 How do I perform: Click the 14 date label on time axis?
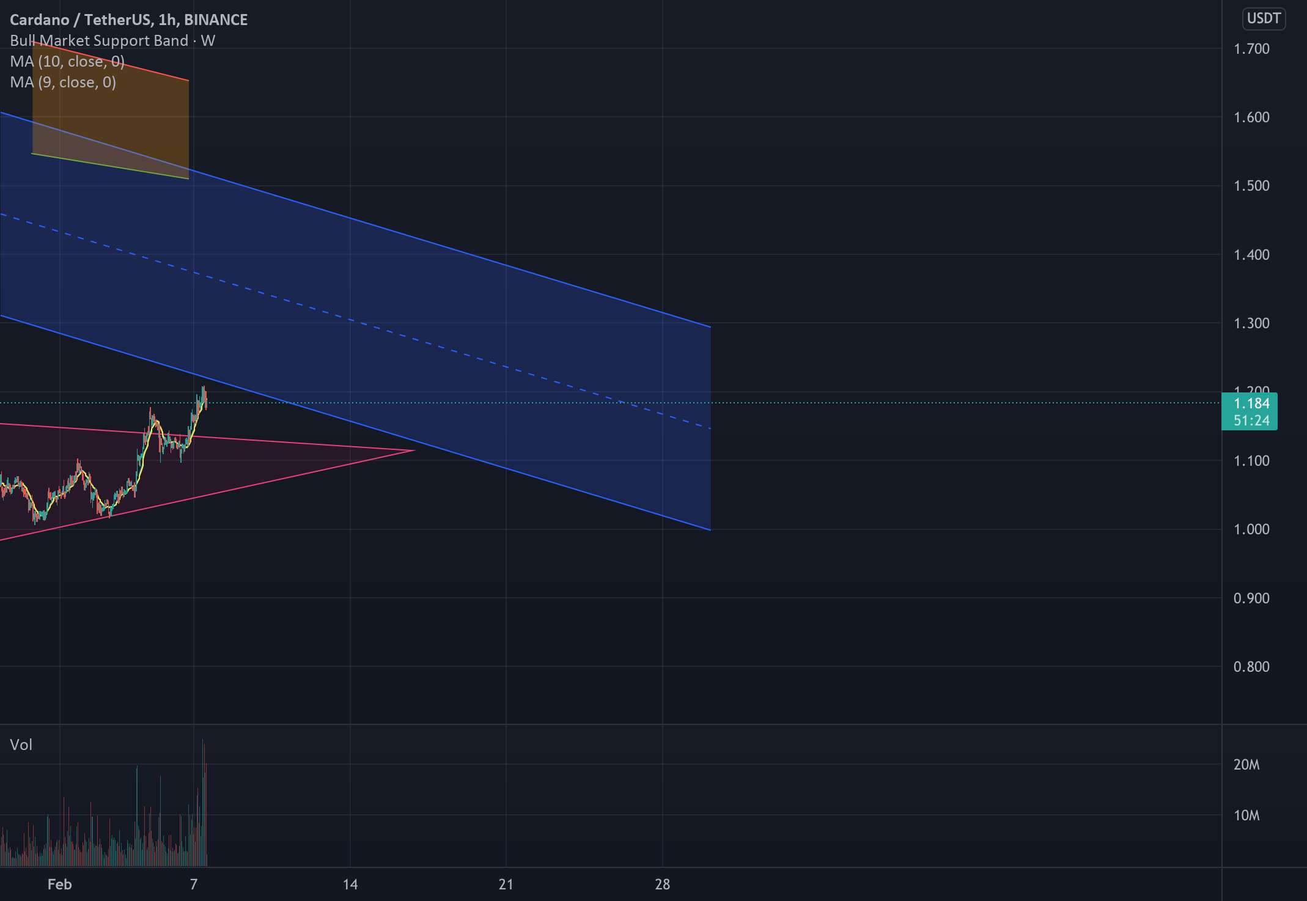coord(350,884)
